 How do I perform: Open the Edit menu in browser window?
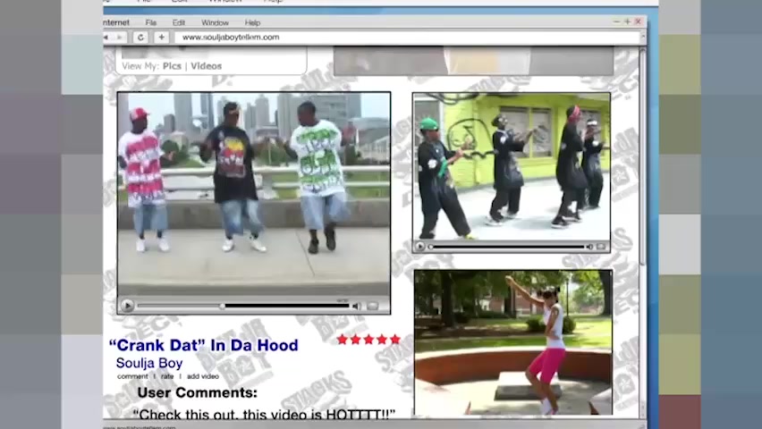pyautogui.click(x=179, y=23)
